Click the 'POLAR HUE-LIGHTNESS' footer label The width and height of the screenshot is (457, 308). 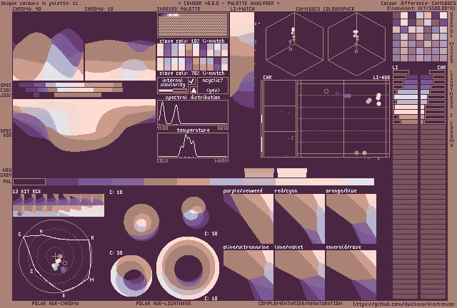click(x=164, y=303)
